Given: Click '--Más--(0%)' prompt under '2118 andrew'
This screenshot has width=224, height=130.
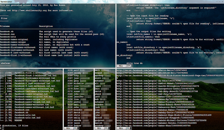Looking at the screenshot, I should [71, 129].
